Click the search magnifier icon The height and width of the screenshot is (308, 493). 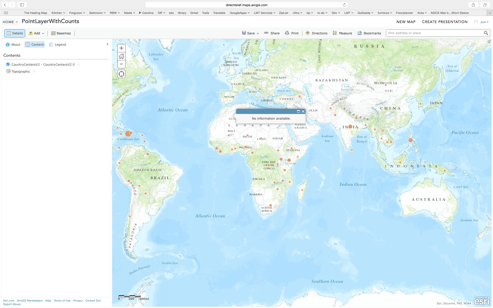pyautogui.click(x=486, y=33)
